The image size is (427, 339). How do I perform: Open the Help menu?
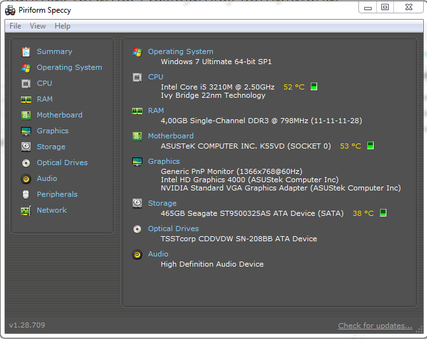pyautogui.click(x=62, y=26)
